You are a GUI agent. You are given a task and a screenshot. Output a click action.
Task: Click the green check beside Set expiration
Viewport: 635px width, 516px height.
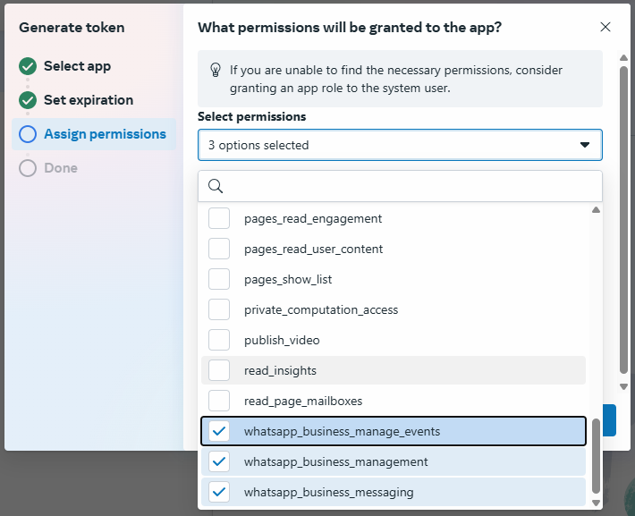[x=28, y=100]
